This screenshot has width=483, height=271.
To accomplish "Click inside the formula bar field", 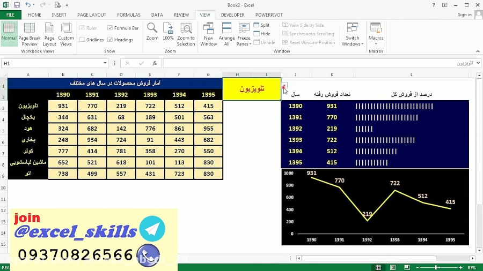I will [x=319, y=63].
